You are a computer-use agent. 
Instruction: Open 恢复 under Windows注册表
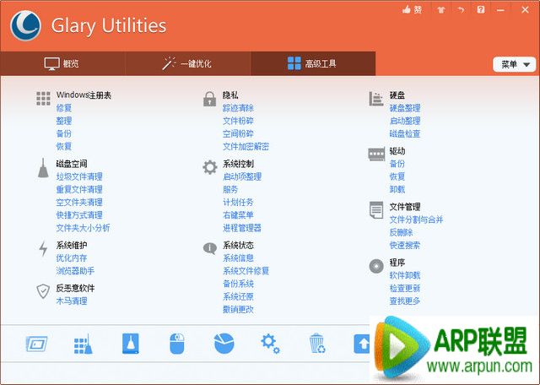(64, 146)
